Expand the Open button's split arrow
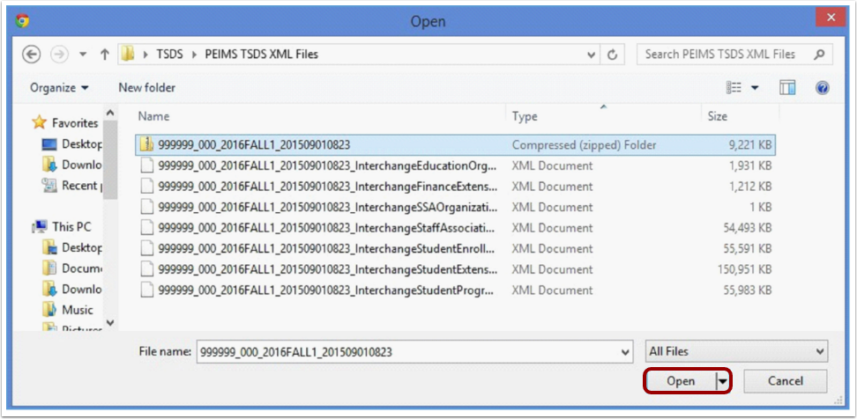This screenshot has width=857, height=419. (723, 381)
